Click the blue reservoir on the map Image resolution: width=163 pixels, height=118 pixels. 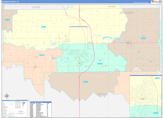[x=108, y=38]
